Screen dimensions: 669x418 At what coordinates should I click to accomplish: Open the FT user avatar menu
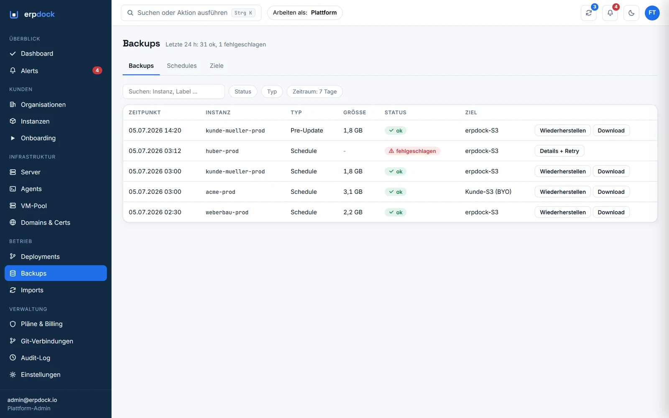[x=652, y=13]
